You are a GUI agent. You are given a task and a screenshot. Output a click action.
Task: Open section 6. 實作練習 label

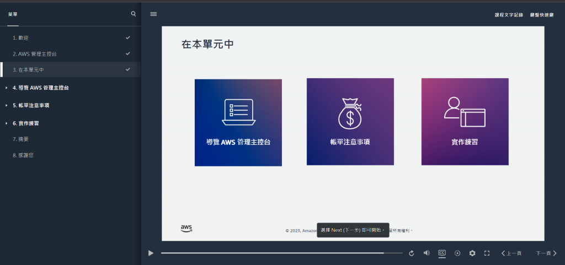[26, 123]
